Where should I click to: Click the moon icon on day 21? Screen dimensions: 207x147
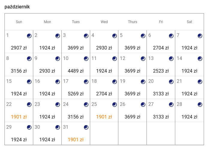pyautogui.click(x=200, y=82)
